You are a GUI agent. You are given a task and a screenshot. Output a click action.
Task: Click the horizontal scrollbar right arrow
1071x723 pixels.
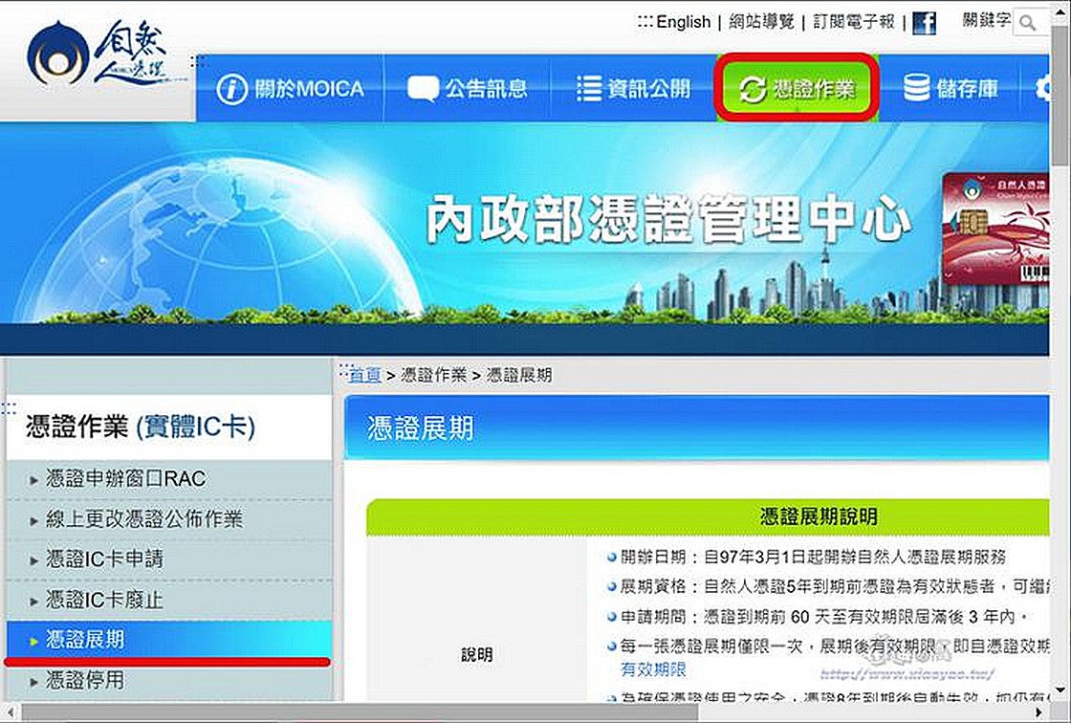tap(1039, 712)
